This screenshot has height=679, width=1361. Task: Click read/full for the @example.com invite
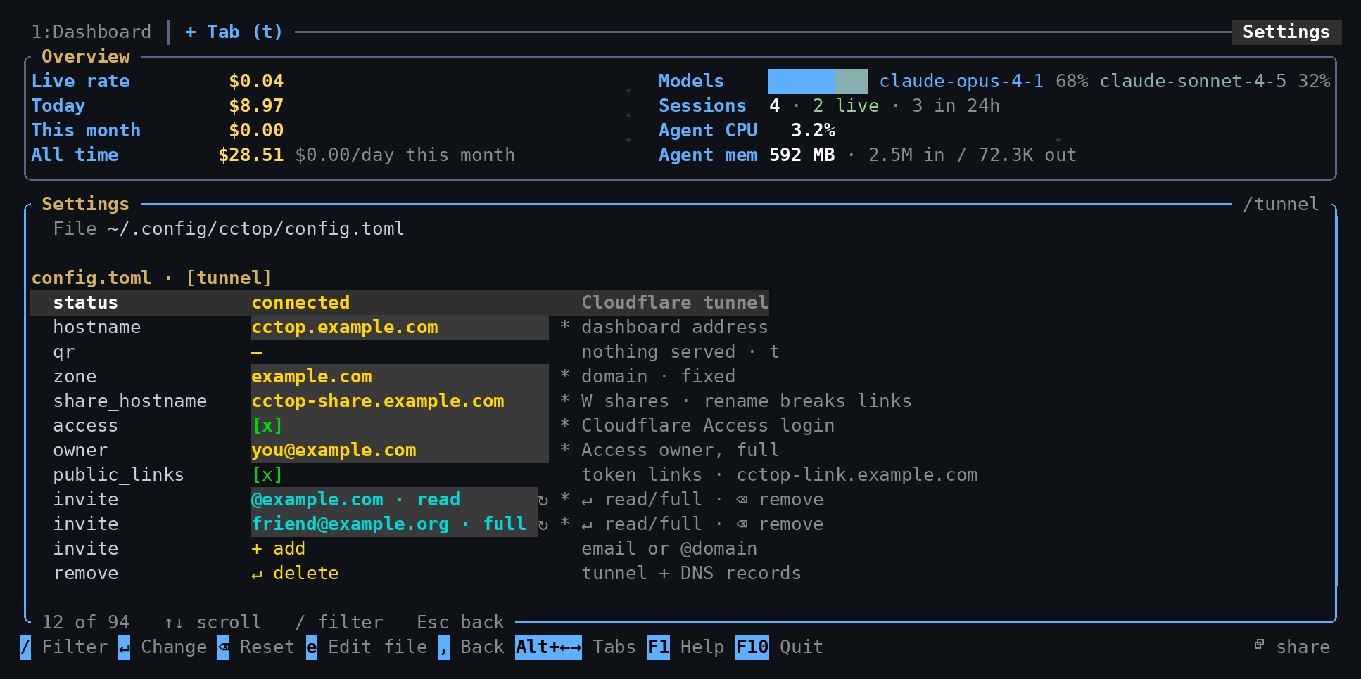653,500
